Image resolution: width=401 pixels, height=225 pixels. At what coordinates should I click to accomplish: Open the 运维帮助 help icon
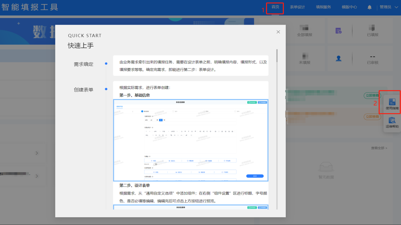392,122
